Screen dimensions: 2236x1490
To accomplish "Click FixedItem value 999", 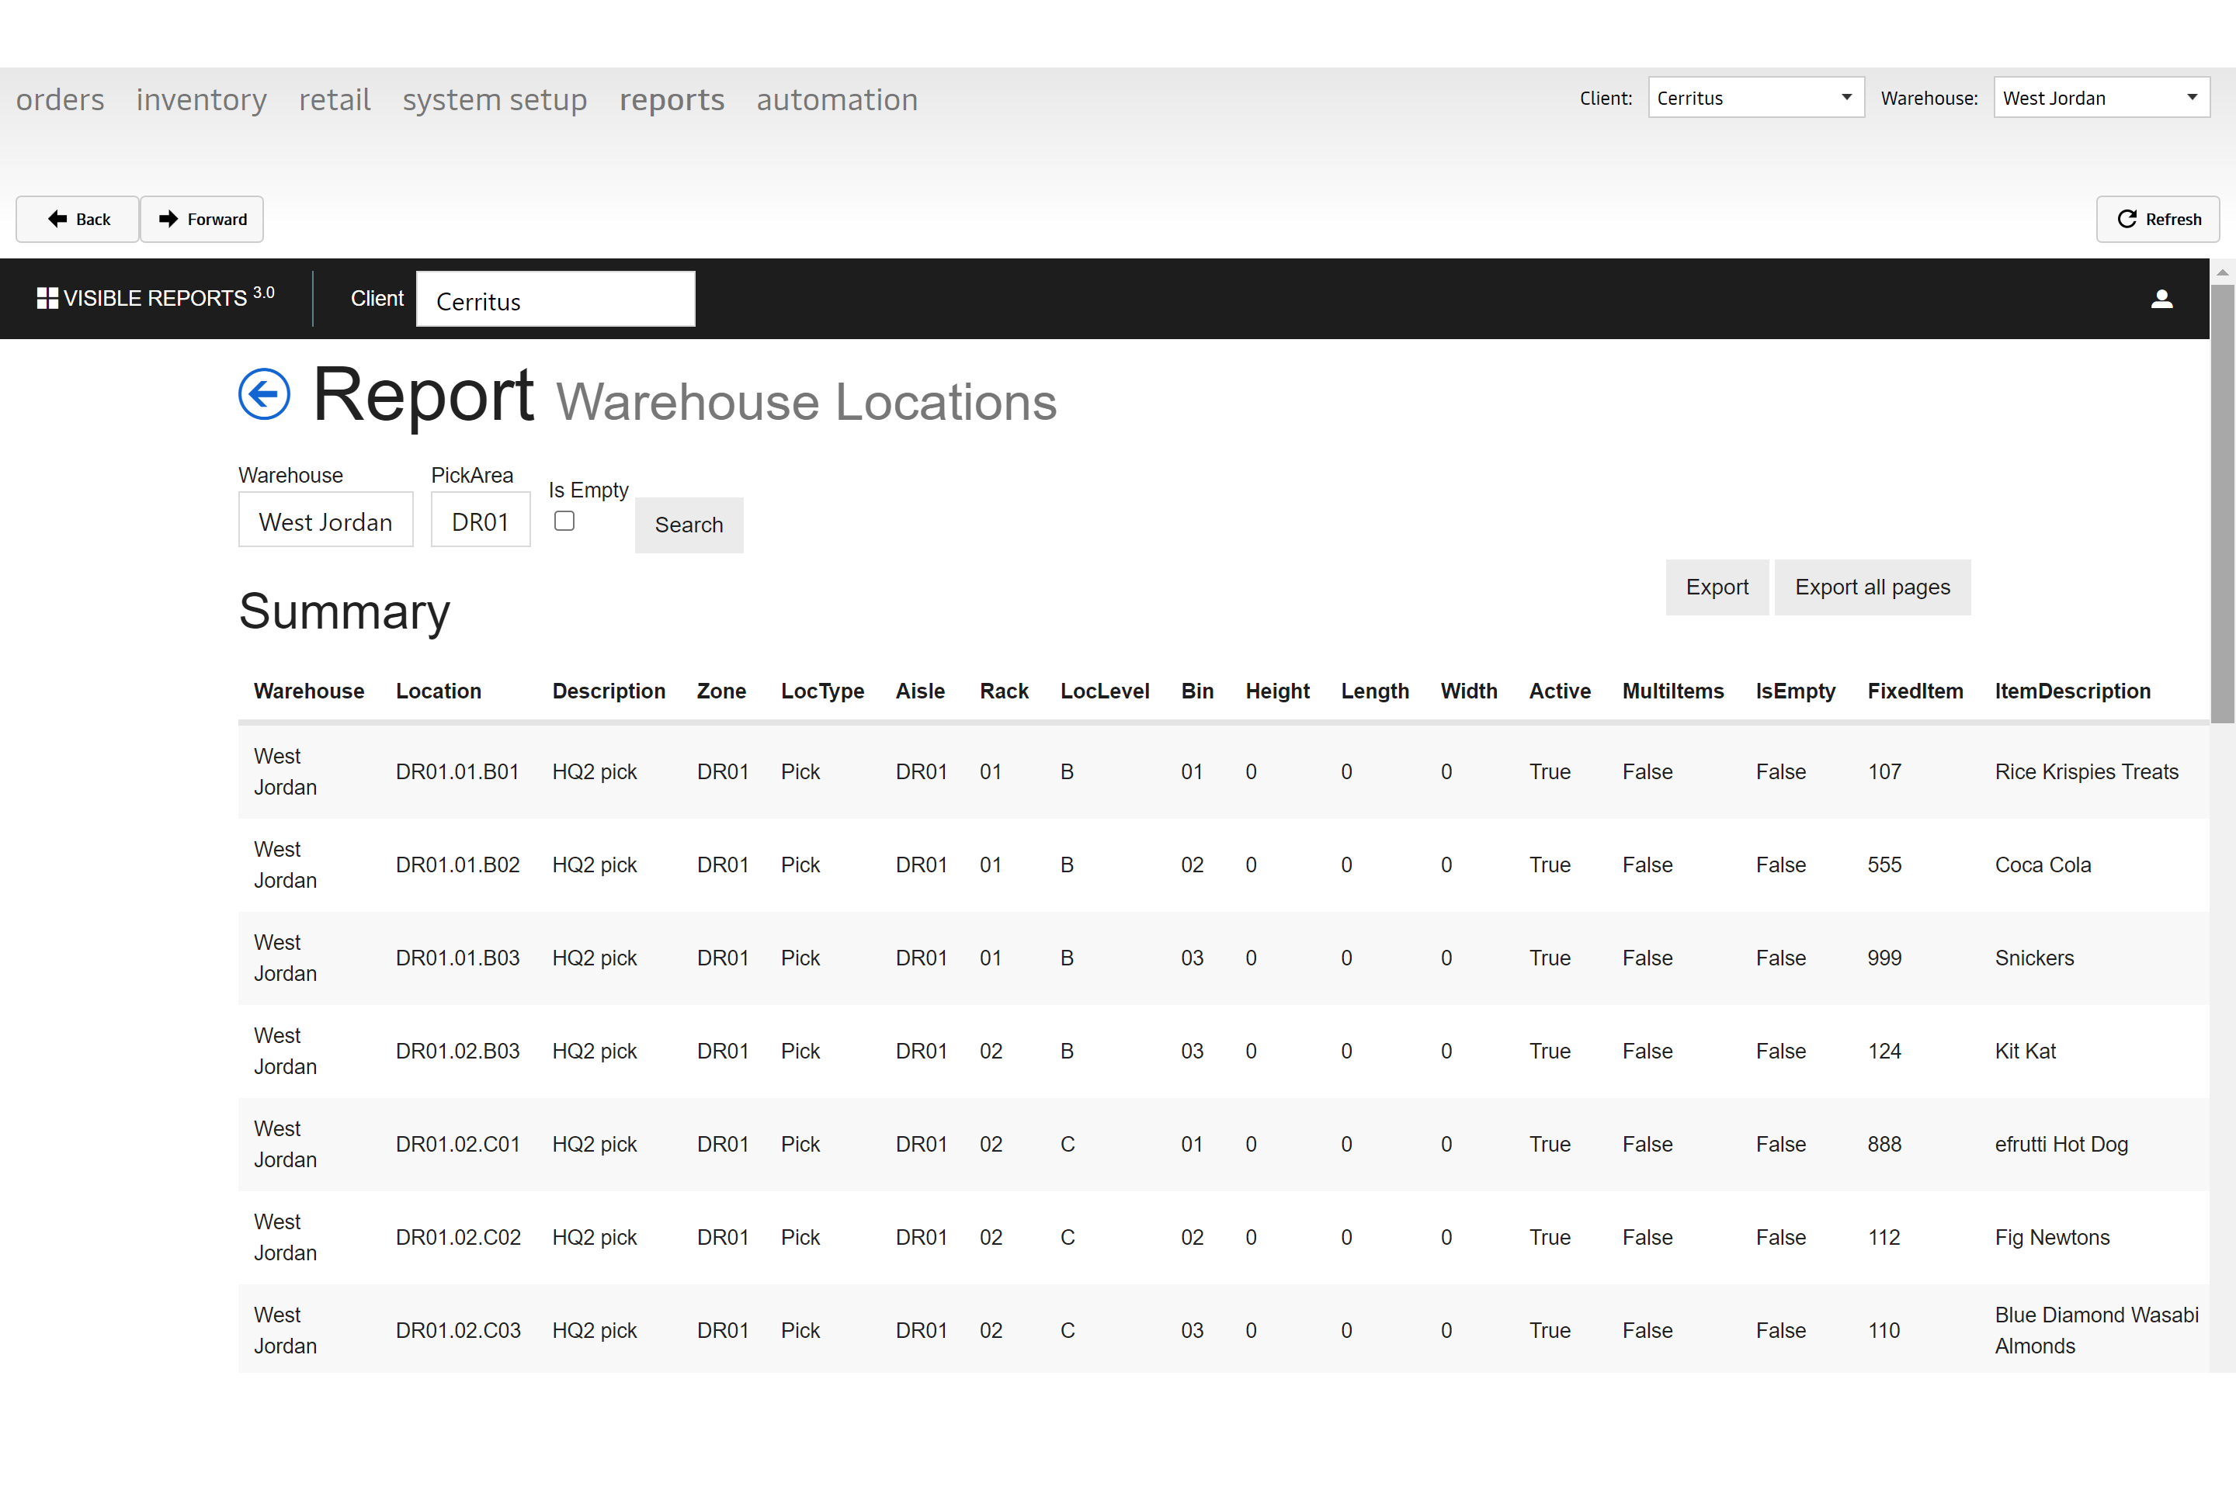I will tap(1884, 958).
